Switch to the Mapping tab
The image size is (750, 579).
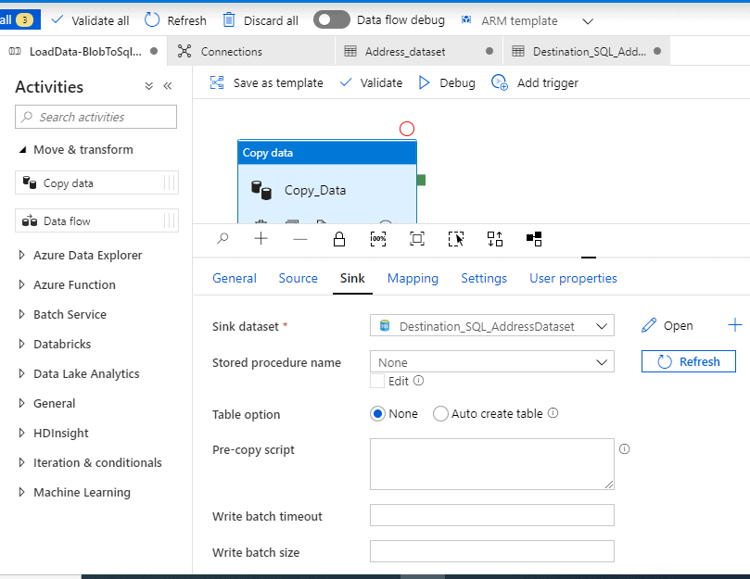[x=413, y=278]
